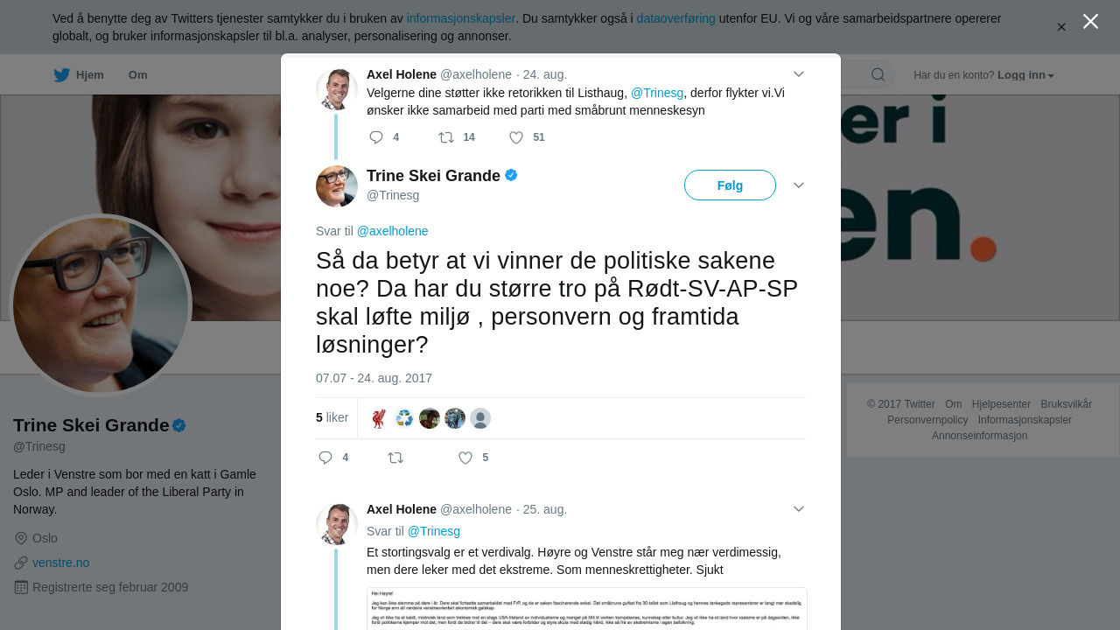Open the embedded letter image in reply

tap(586, 609)
